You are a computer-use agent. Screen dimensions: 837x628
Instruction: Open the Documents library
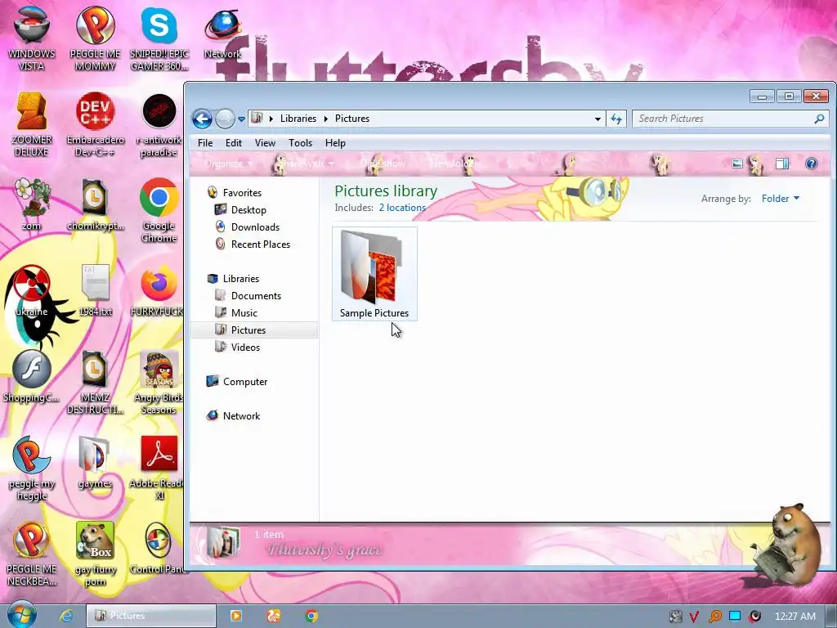pos(256,296)
